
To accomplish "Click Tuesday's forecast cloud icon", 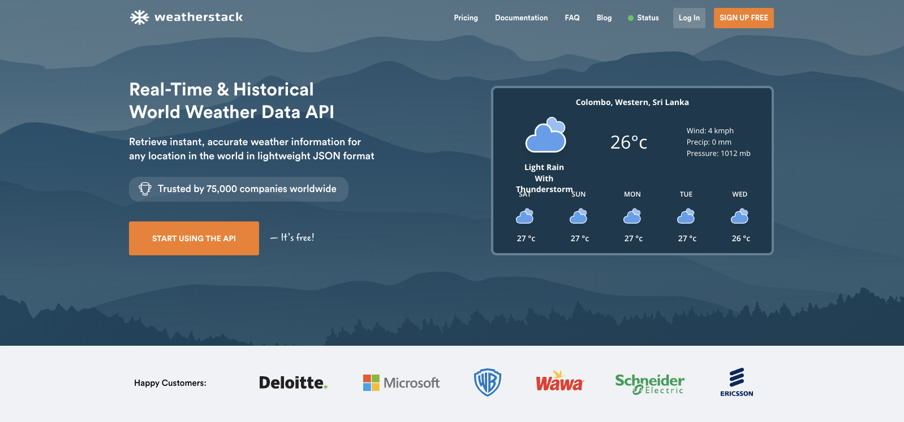I will pyautogui.click(x=686, y=216).
